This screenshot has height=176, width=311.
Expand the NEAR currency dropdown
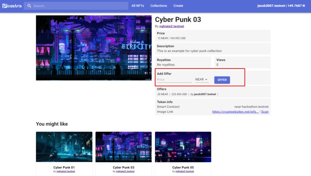201,79
